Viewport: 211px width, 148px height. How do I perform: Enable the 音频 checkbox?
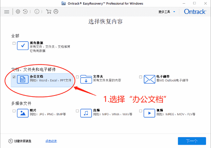(x=77, y=111)
